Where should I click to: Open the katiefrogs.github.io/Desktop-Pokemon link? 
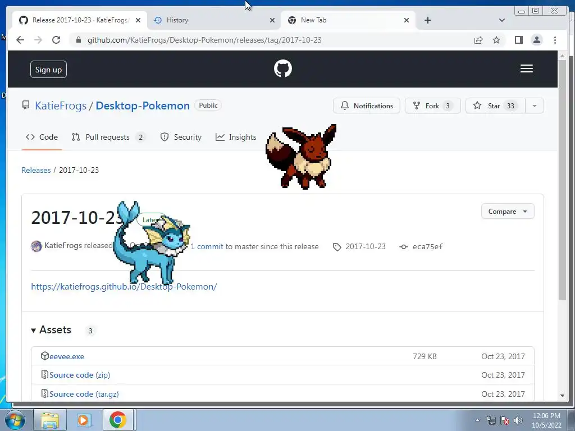click(x=124, y=287)
